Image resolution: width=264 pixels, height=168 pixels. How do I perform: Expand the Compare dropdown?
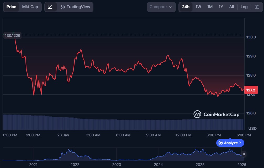click(x=161, y=7)
